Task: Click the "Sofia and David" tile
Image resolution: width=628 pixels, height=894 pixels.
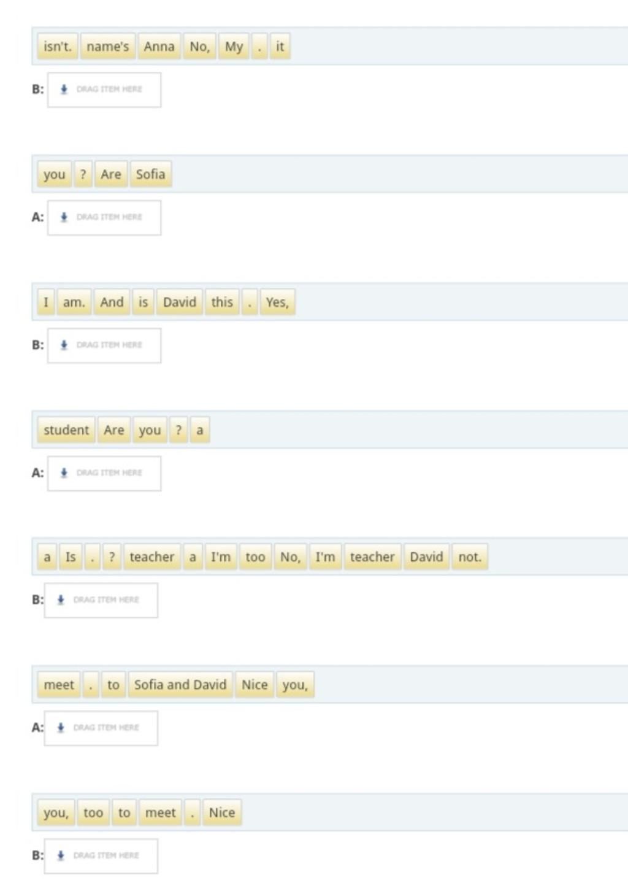Action: click(180, 684)
